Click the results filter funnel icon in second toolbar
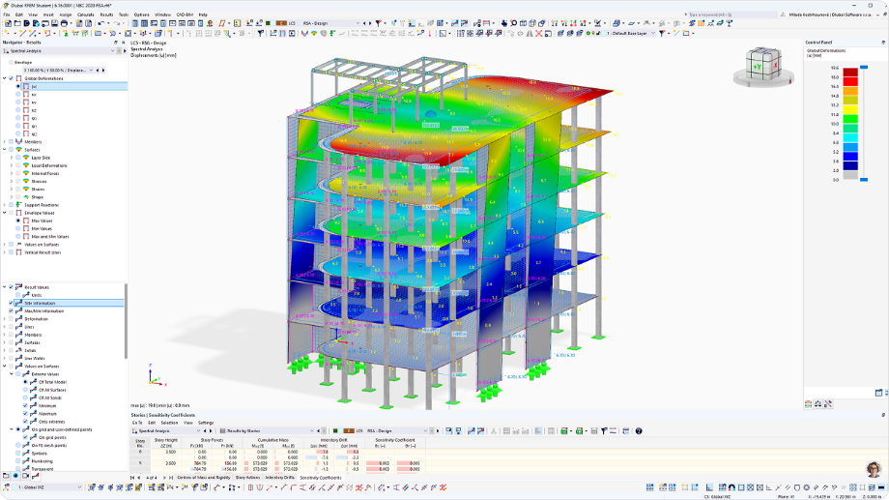The width and height of the screenshot is (889, 500). pyautogui.click(x=260, y=34)
